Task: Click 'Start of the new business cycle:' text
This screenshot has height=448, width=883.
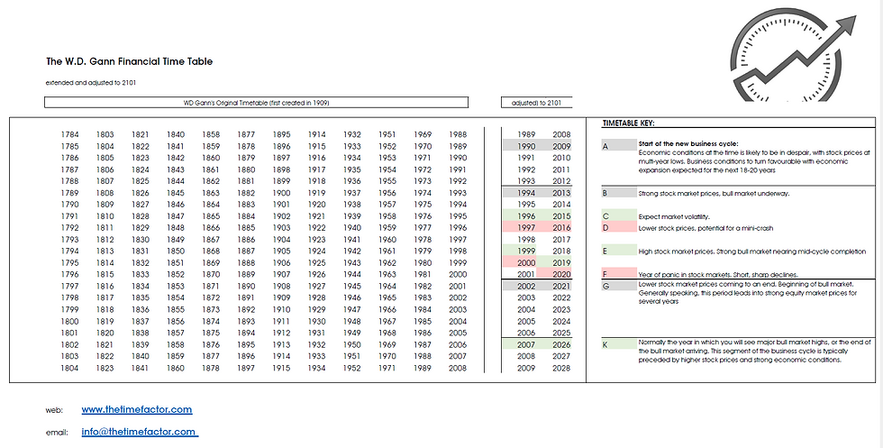Action: [x=688, y=143]
